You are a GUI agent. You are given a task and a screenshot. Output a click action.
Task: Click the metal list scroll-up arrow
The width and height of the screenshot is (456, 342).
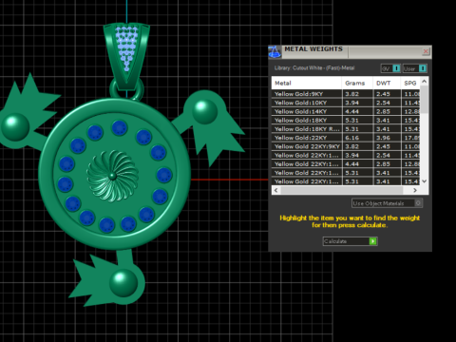click(x=425, y=82)
